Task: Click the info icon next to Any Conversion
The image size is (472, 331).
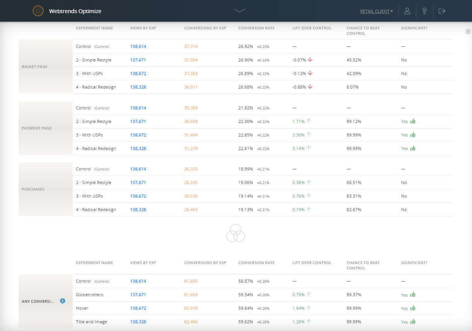Action: (x=63, y=301)
